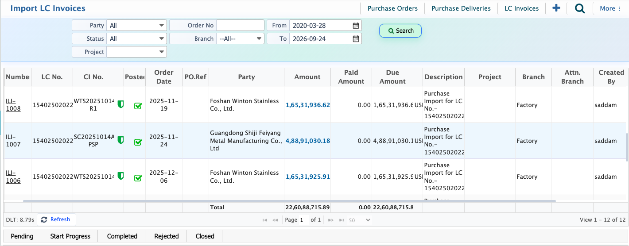Select the Closed status tab
The image size is (629, 246).
pos(205,236)
